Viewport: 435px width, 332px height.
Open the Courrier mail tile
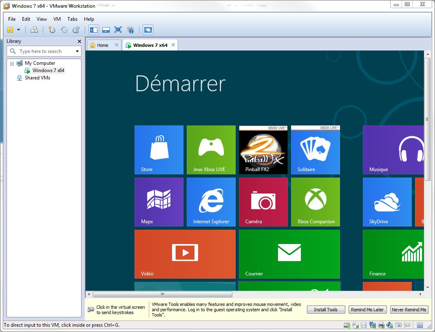[x=289, y=254]
